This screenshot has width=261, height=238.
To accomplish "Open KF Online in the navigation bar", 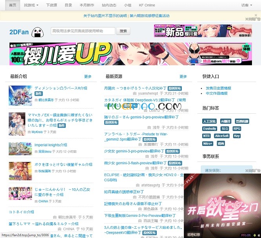I will click(x=147, y=5).
